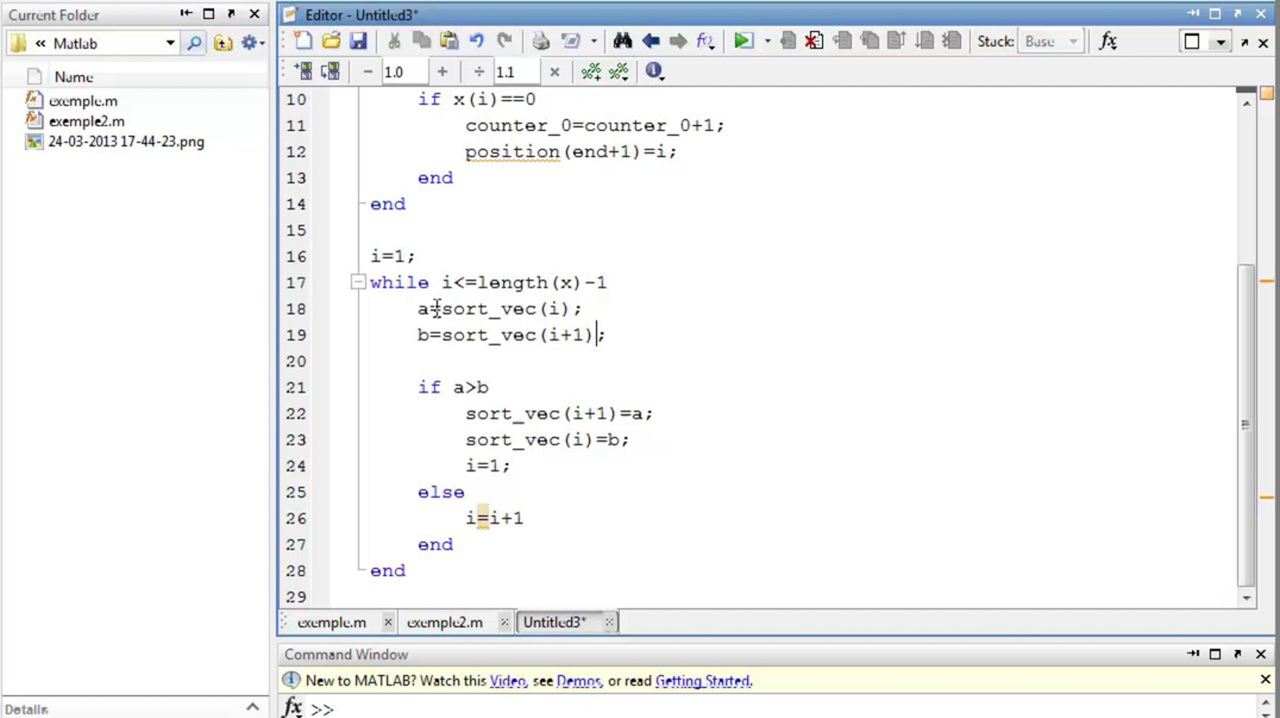1280x718 pixels.
Task: Open run configurations dropdown arrow
Action: point(767,41)
